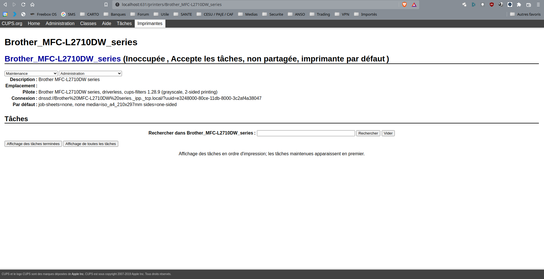Open the CARTO bookmarks folder
Screen dimensions: 544x279
point(90,14)
